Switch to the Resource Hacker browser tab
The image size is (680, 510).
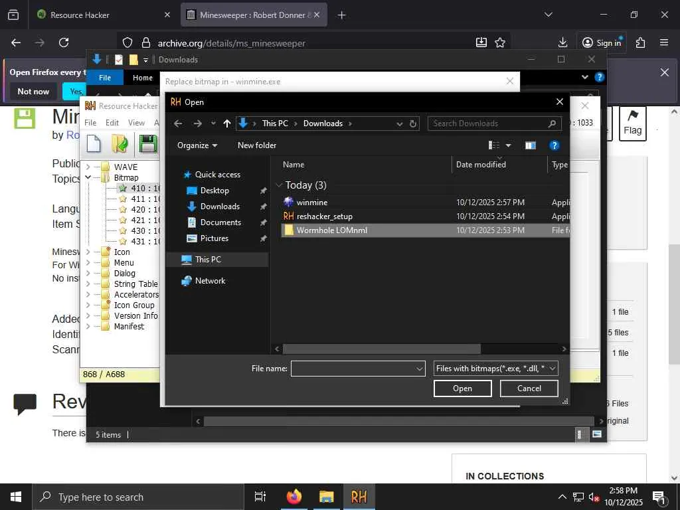[104, 15]
